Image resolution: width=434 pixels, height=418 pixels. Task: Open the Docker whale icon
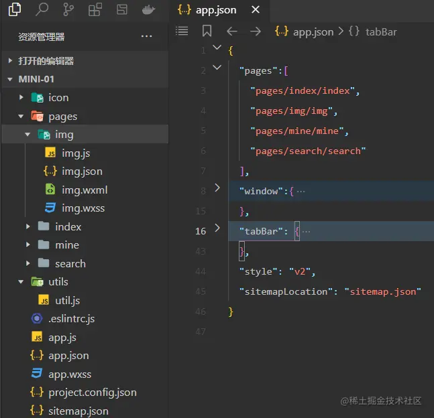pyautogui.click(x=148, y=10)
